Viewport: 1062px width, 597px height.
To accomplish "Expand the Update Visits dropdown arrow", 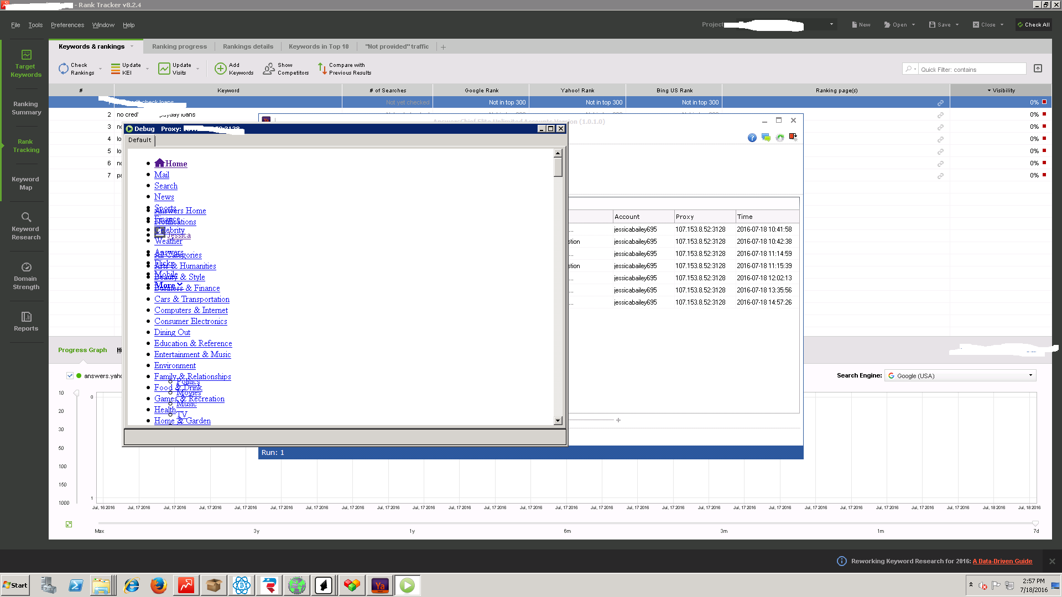I will point(197,69).
